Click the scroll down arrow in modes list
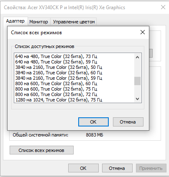This screenshot has width=169, height=177. coord(137,99)
